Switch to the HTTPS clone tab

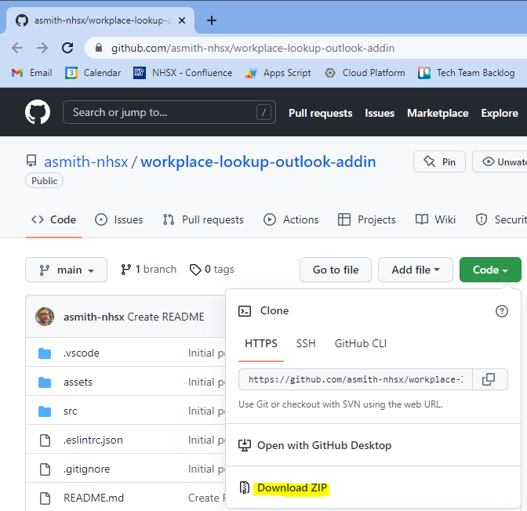[261, 344]
